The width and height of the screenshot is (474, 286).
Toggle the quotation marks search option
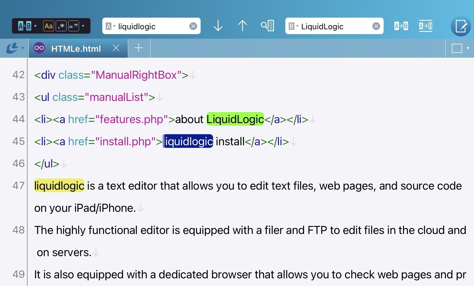[73, 26]
